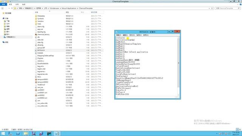Viewport: 242px width, 136px height.
Task: Open Quick Access Toolbar customize dropdown
Action: [x=10, y=2]
